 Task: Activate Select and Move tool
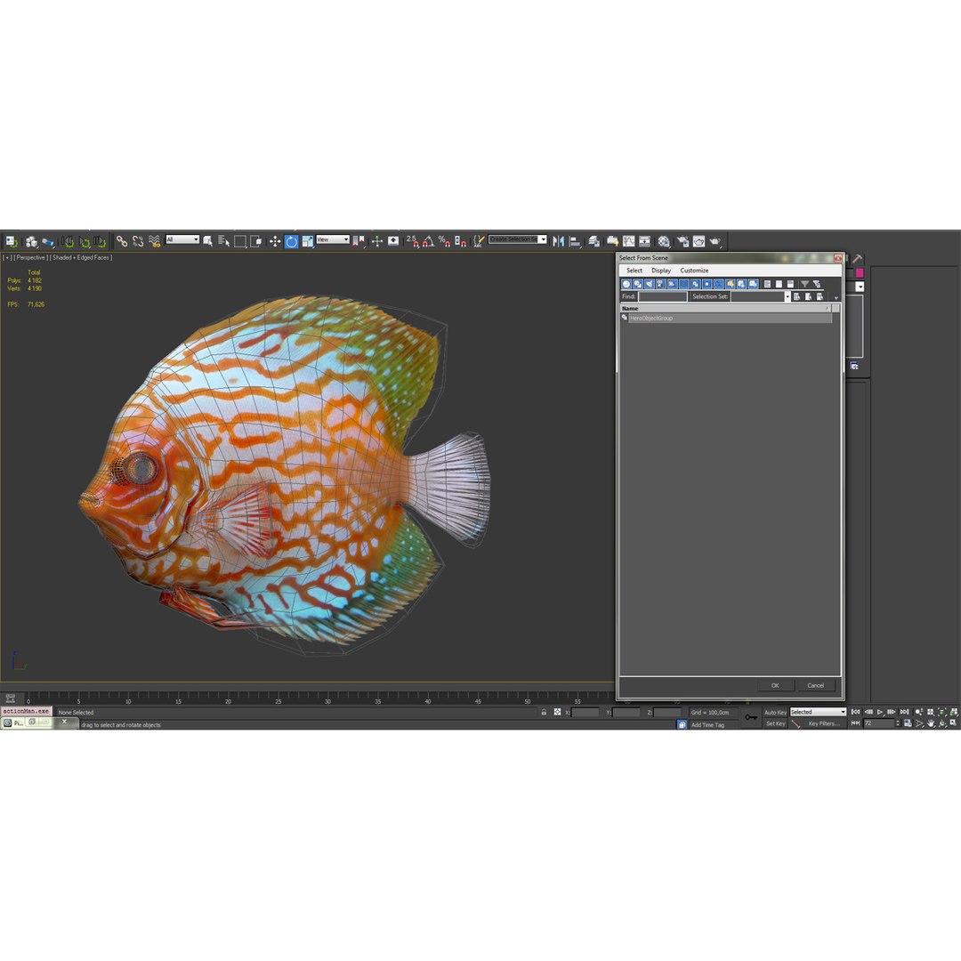point(275,241)
